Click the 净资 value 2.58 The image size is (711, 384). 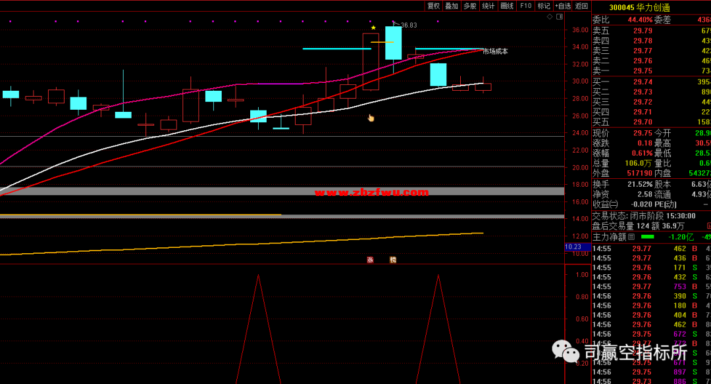645,194
